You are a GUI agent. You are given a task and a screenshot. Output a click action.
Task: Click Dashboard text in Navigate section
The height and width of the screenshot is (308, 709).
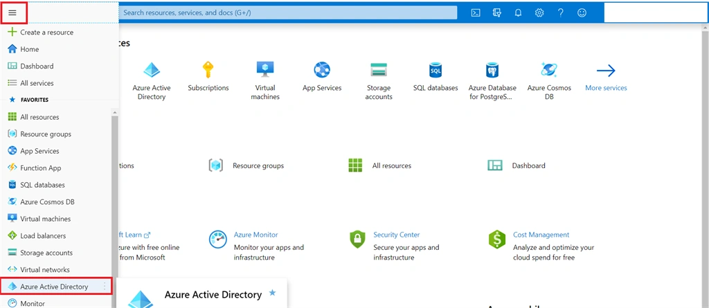[x=528, y=166]
